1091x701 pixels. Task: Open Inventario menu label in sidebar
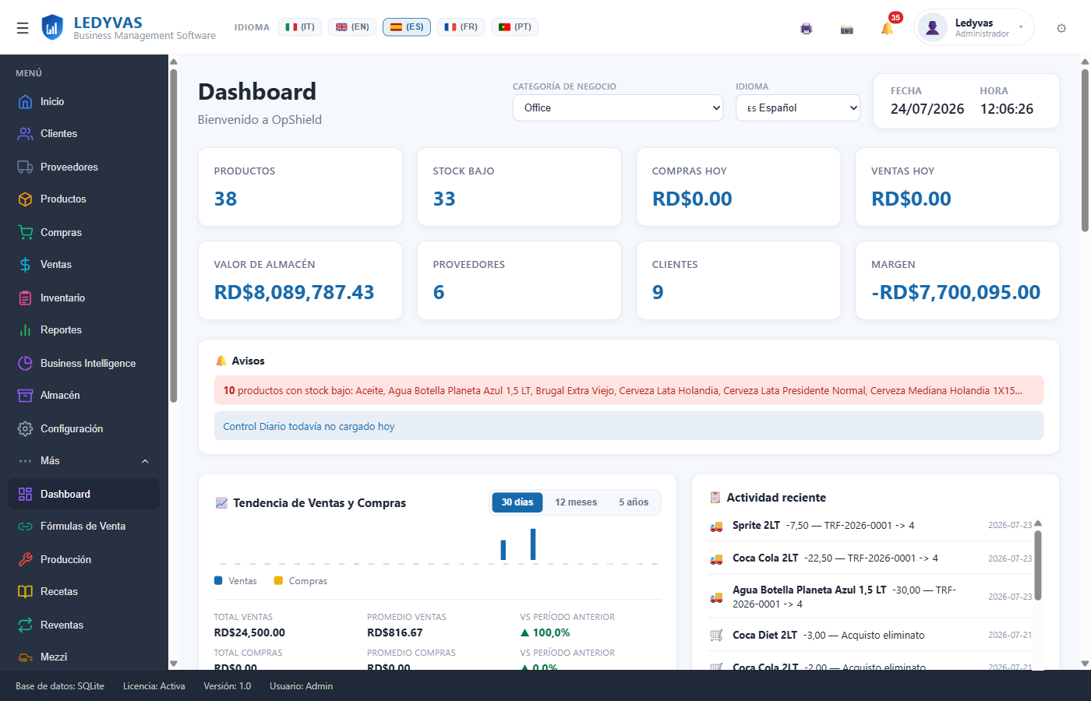pyautogui.click(x=63, y=298)
